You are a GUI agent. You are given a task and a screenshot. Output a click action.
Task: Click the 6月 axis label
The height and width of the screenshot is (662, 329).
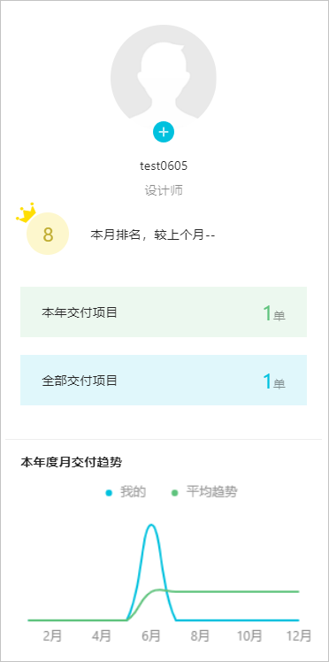click(x=151, y=635)
